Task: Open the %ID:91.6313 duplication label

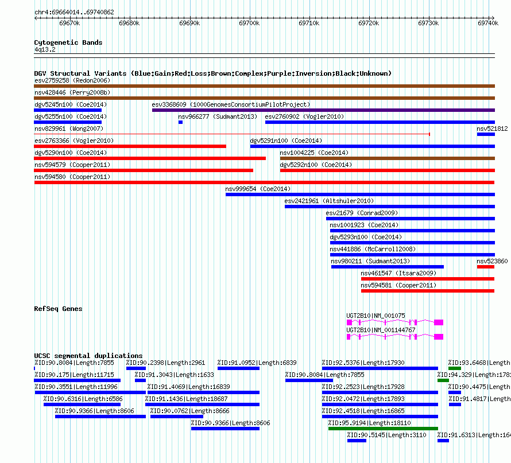Action: 474,435
